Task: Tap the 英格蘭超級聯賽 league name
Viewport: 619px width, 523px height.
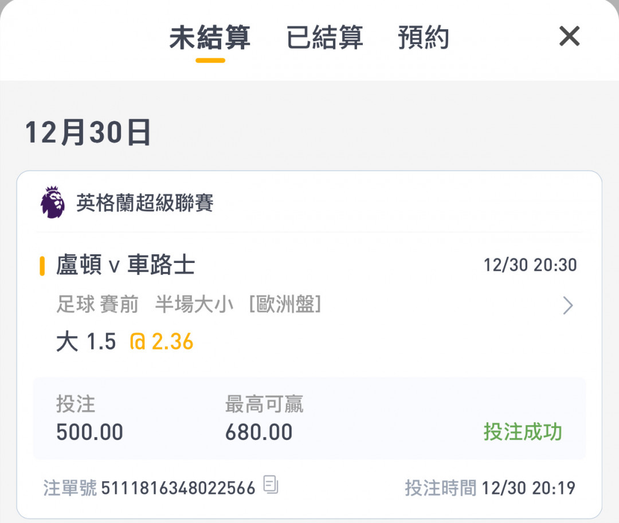Action: [145, 203]
